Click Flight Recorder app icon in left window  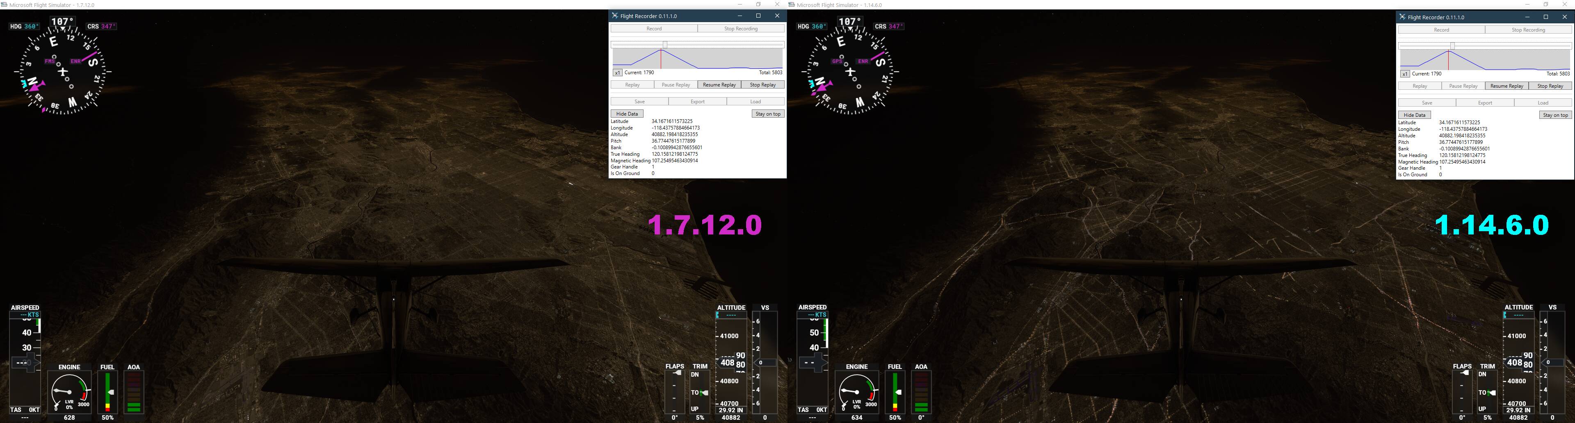click(x=615, y=16)
